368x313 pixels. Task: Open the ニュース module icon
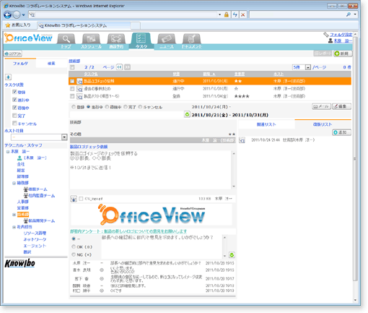pyautogui.click(x=166, y=38)
